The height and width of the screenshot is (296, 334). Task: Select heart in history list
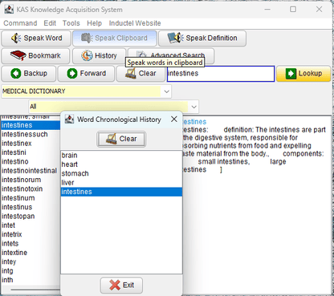click(x=121, y=164)
